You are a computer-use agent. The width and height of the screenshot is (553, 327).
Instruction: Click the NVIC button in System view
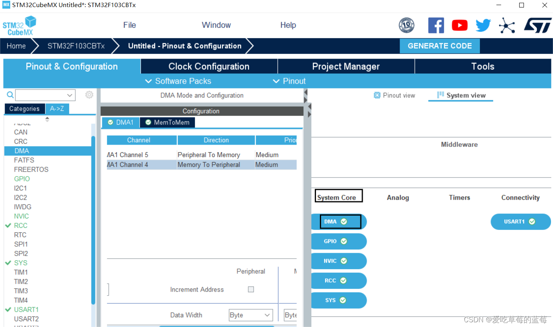tap(339, 261)
